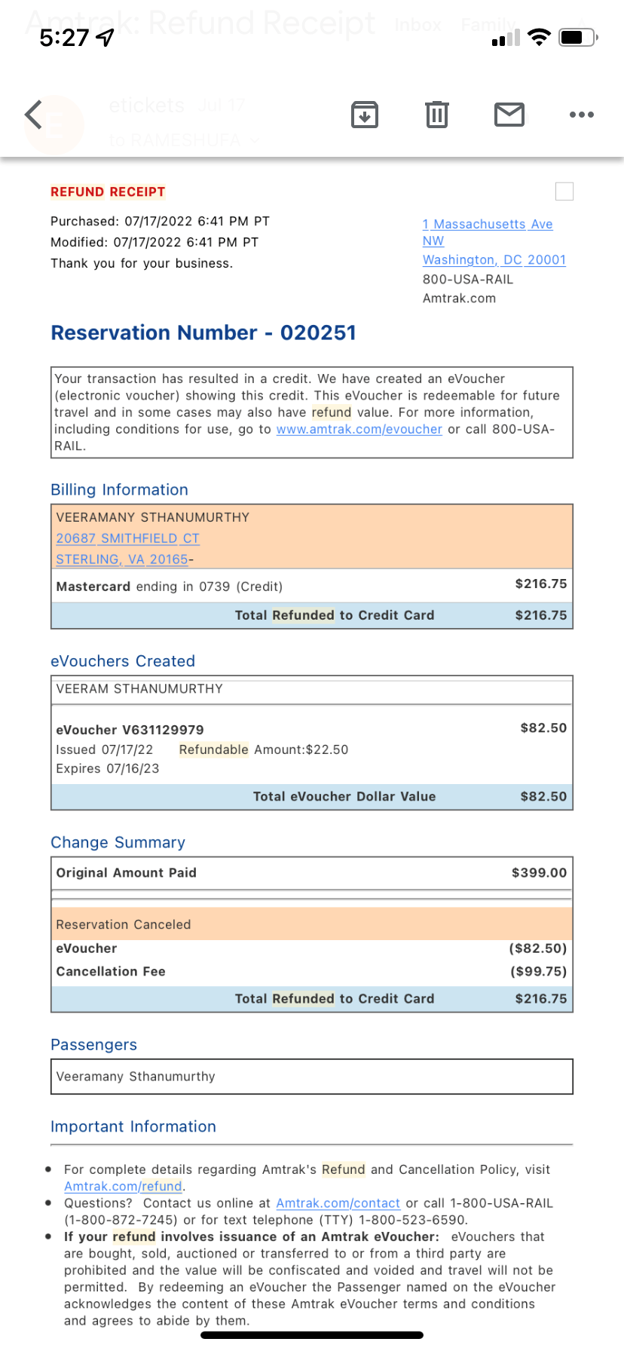Check the selection box beside REFUND RECEIPT

564,191
